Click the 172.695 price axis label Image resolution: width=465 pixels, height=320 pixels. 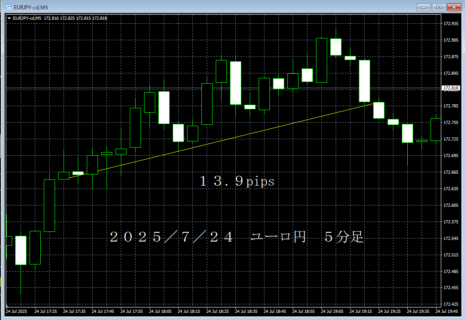pos(451,156)
